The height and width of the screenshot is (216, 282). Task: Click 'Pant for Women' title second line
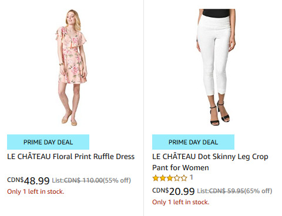tap(180, 168)
